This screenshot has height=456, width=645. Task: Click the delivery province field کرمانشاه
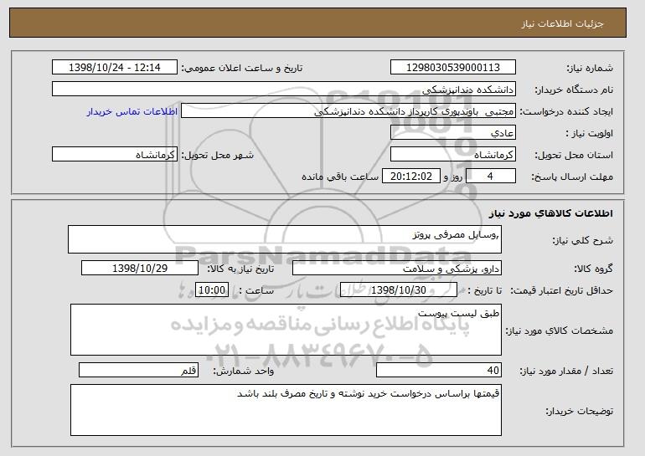453,155
